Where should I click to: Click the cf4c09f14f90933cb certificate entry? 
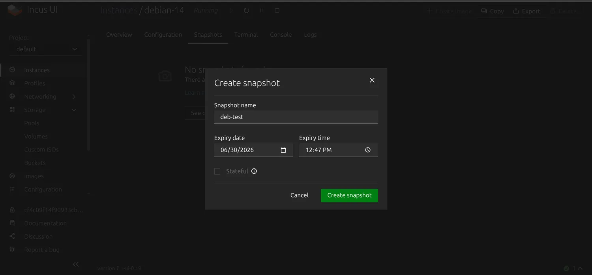[x=54, y=210]
